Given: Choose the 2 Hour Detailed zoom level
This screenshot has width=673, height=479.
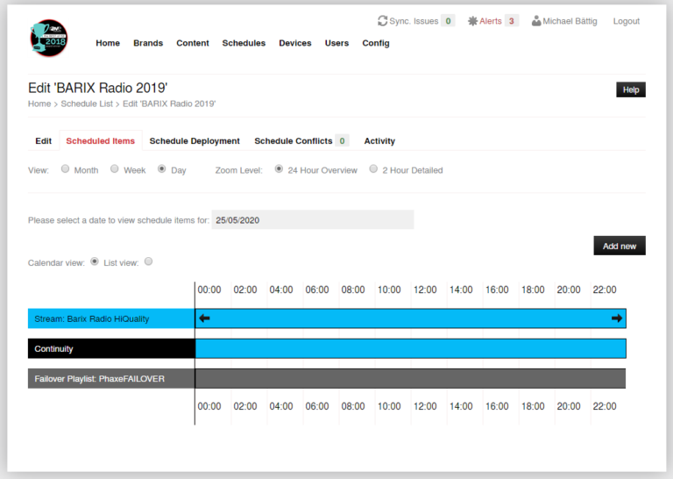Looking at the screenshot, I should [x=373, y=169].
